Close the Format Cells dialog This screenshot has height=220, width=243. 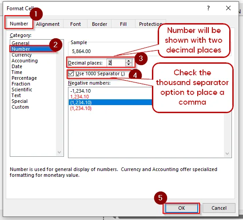(x=228, y=8)
